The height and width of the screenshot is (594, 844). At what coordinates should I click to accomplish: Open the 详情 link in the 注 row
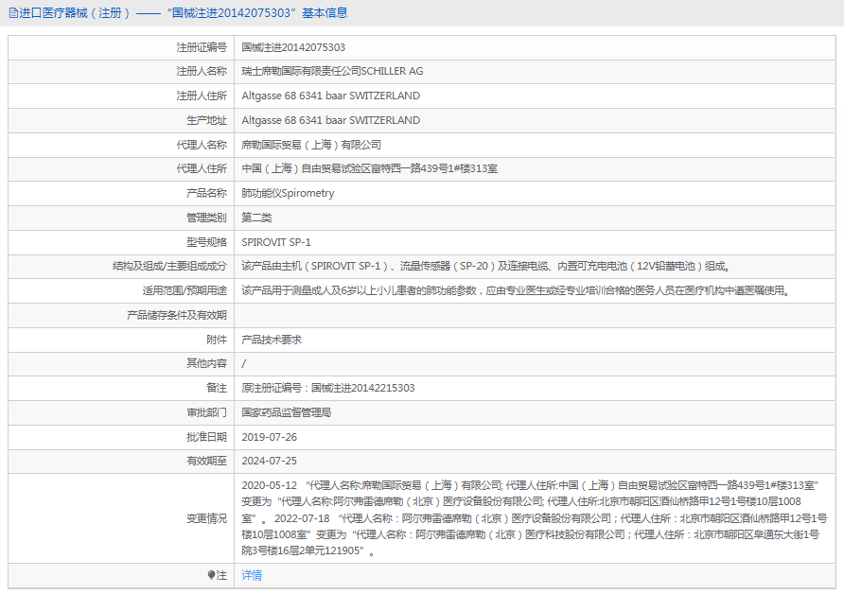click(x=252, y=575)
